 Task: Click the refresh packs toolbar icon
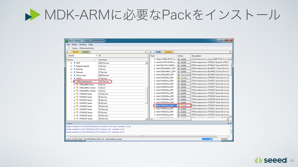pyautogui.click(x=69, y=48)
